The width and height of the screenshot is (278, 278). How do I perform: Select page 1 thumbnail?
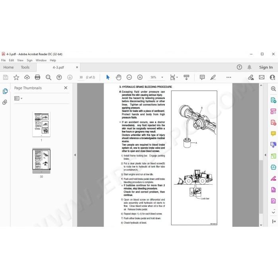[x=41, y=124]
